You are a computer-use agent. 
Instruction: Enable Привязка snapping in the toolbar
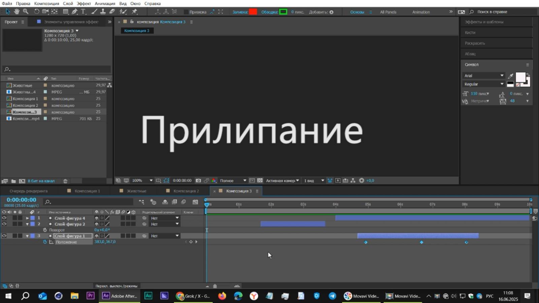pos(186,11)
